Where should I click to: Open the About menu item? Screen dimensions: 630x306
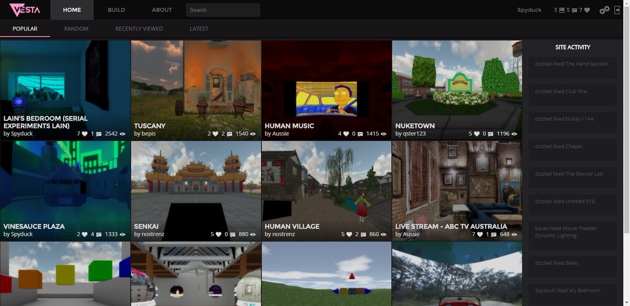coord(162,10)
